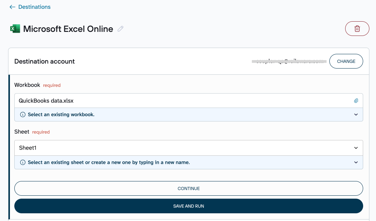
Task: Click the info icon in workbook hint
Action: point(23,114)
